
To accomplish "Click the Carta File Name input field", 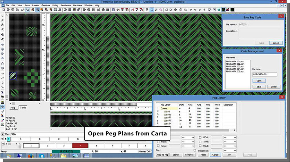I will point(265,75).
